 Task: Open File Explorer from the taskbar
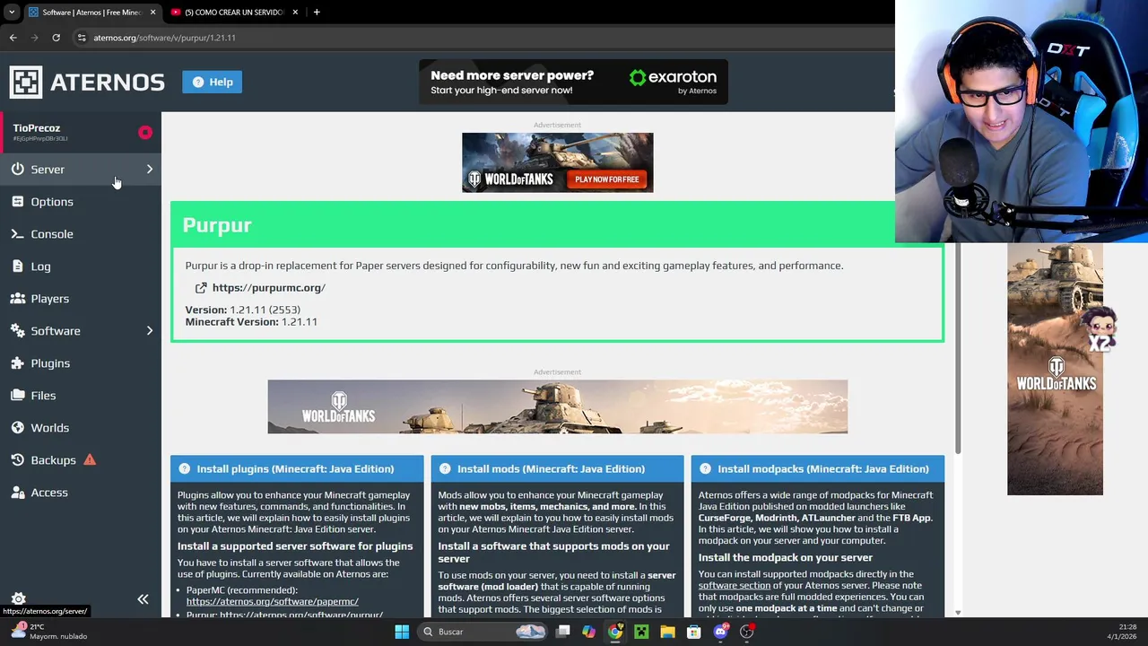click(x=667, y=632)
